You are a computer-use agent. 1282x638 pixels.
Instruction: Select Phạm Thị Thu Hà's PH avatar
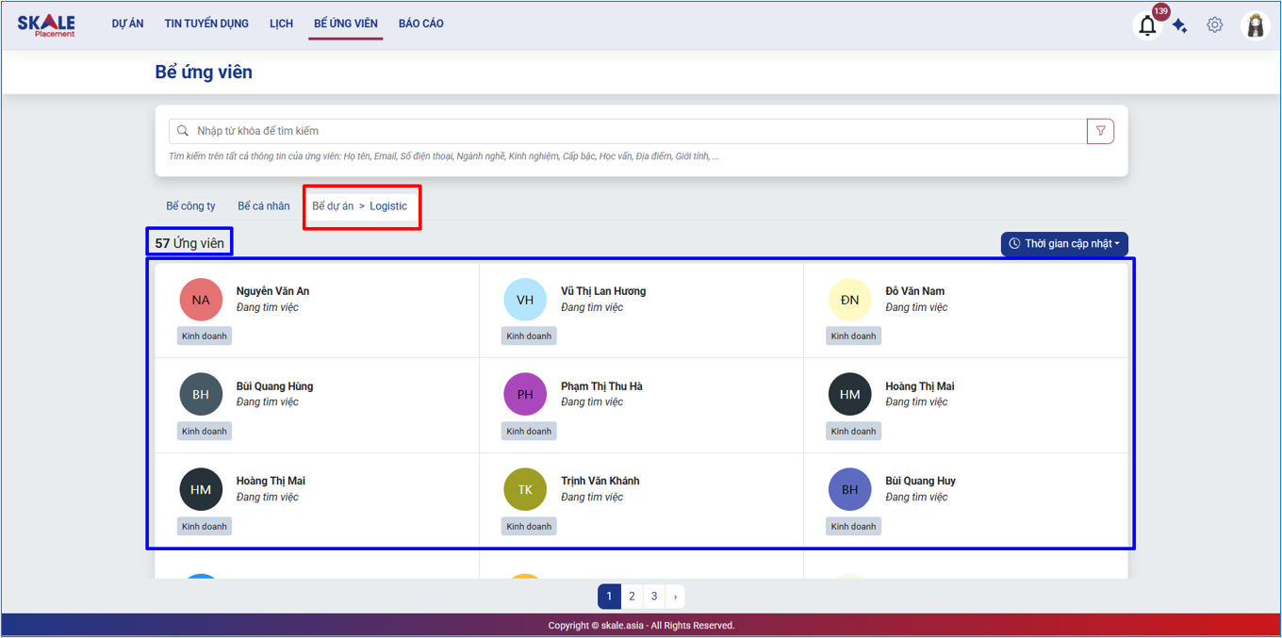(525, 395)
